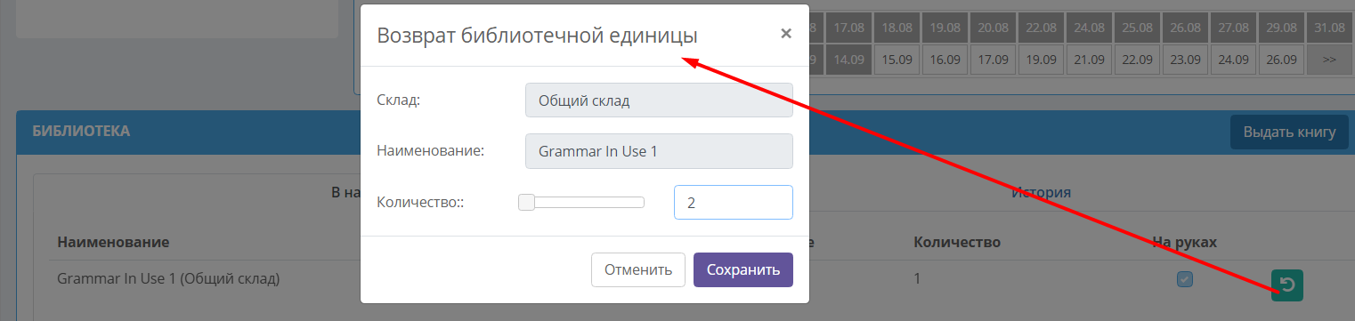This screenshot has height=321, width=1355.
Task: Select the 24.08 date cell
Action: pos(1090,28)
